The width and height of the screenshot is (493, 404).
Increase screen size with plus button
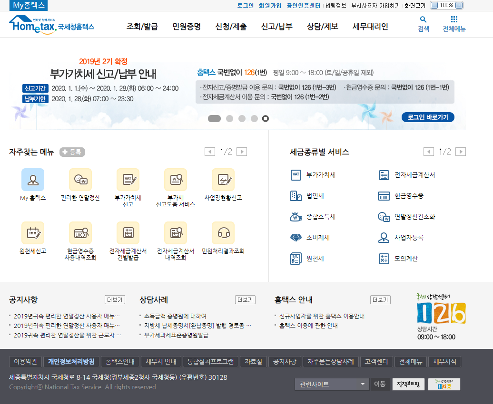click(x=459, y=5)
